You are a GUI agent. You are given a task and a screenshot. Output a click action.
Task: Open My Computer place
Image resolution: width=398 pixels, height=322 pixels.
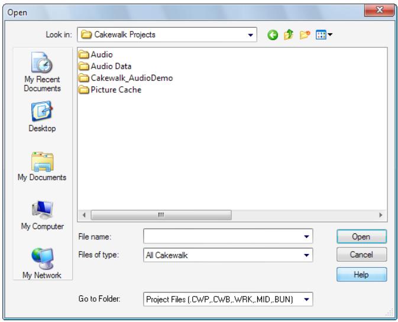(x=42, y=216)
